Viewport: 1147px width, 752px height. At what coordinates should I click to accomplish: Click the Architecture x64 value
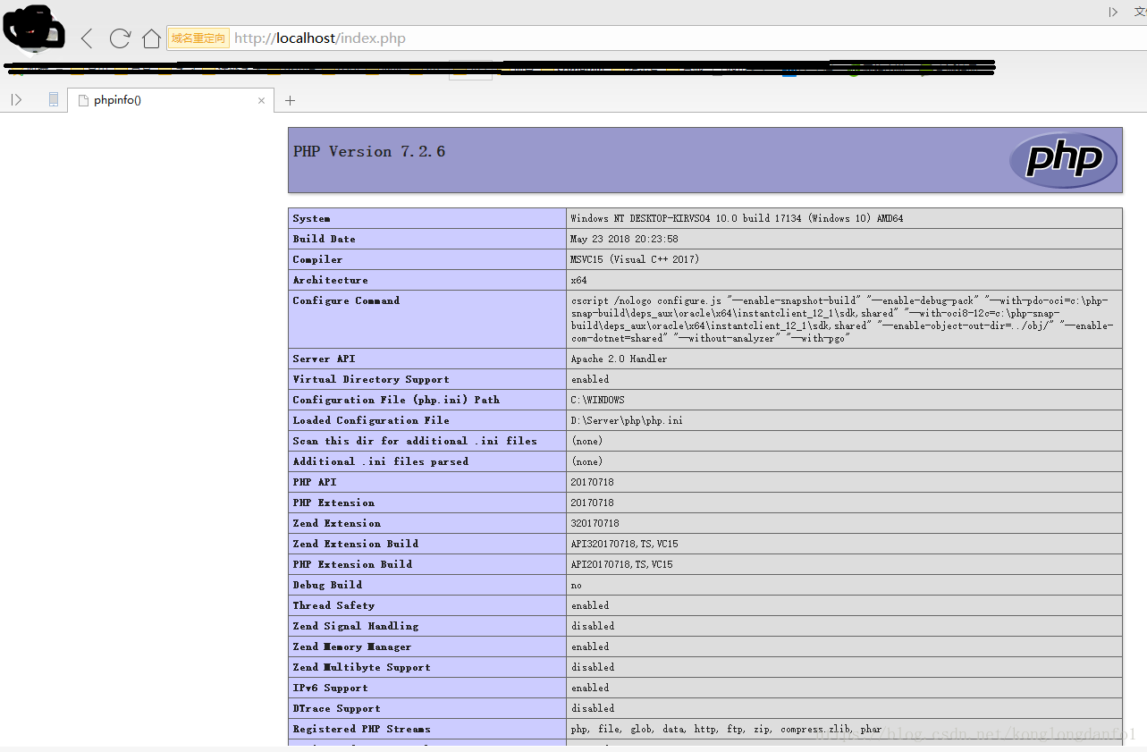click(x=578, y=280)
